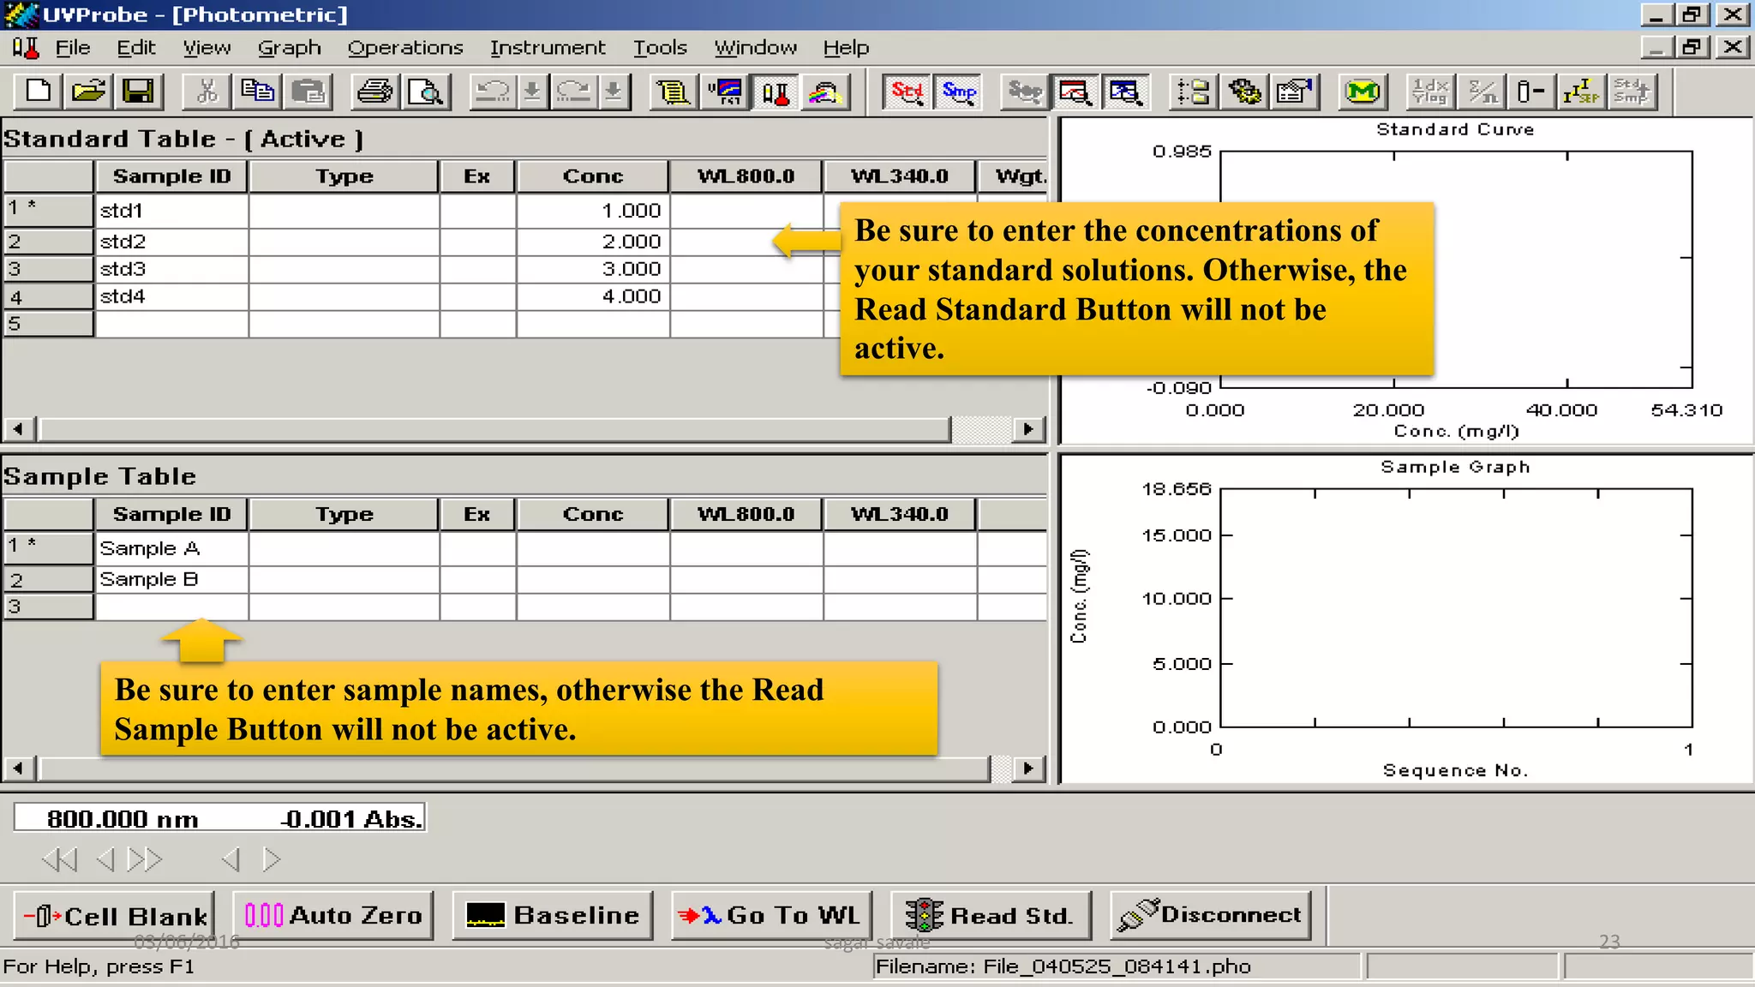Open the Edit menu
Image resolution: width=1755 pixels, height=987 pixels.
coord(136,48)
